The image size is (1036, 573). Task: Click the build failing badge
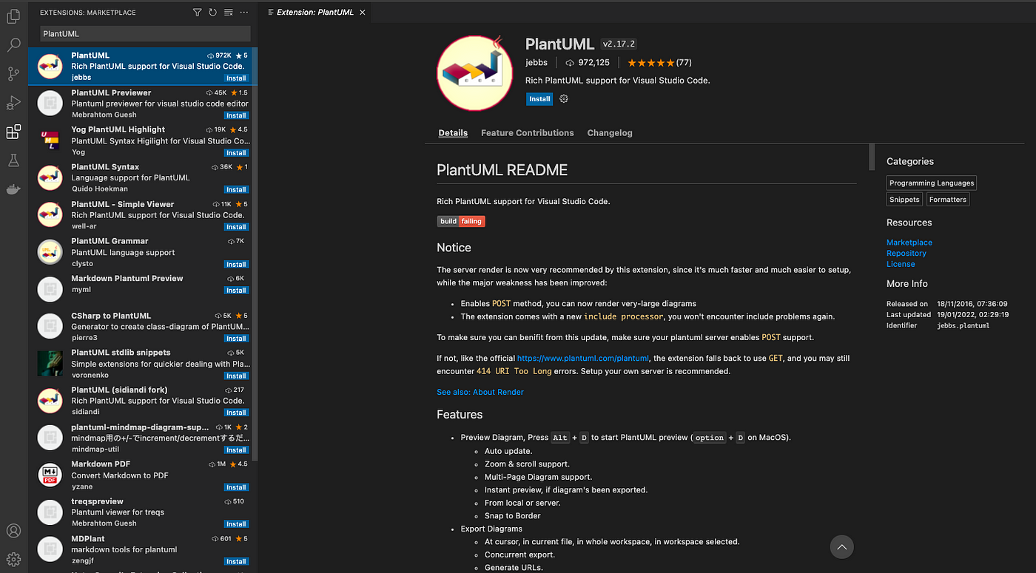(x=461, y=221)
